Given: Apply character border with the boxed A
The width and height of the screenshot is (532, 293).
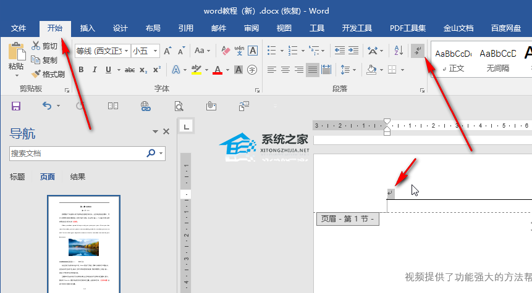Looking at the screenshot, I should pyautogui.click(x=253, y=51).
